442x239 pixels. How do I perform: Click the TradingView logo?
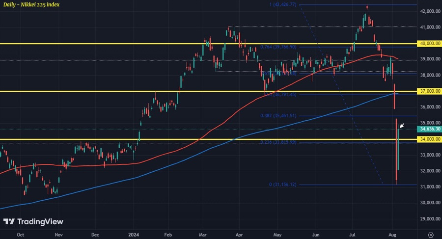coord(30,222)
